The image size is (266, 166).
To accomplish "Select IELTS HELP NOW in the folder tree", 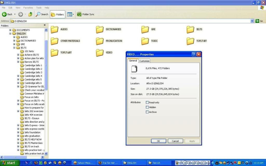I will point(33,139).
